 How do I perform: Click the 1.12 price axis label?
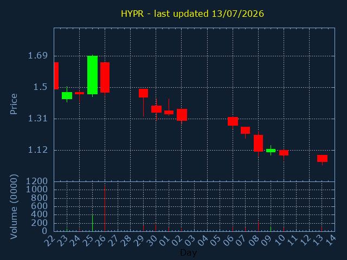click(38, 150)
